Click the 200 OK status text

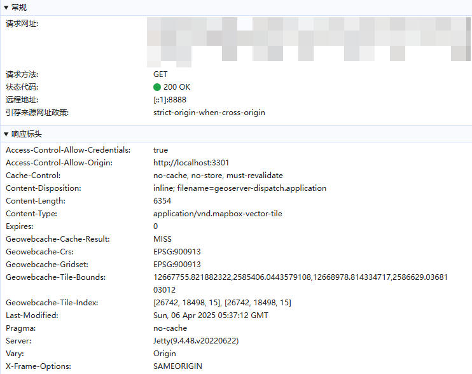tap(176, 87)
